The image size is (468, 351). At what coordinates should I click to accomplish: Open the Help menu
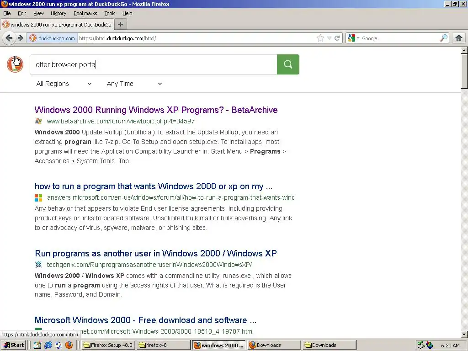(x=128, y=13)
